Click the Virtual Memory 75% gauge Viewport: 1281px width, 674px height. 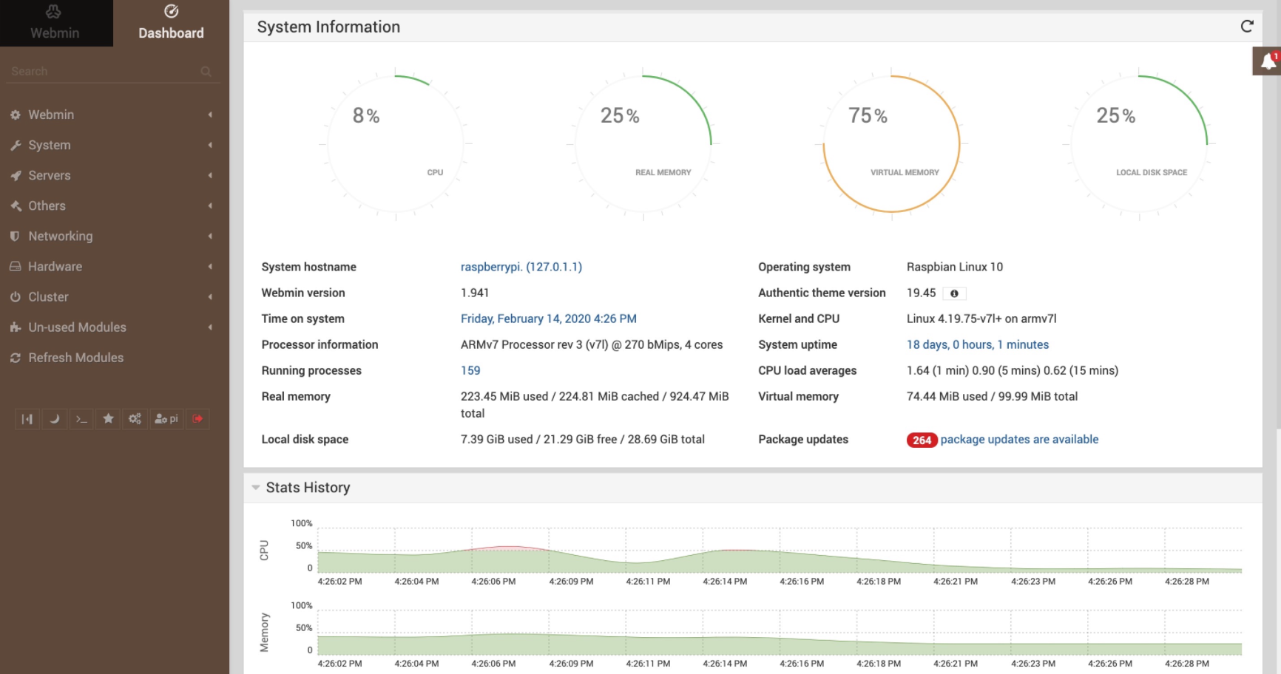[891, 144]
